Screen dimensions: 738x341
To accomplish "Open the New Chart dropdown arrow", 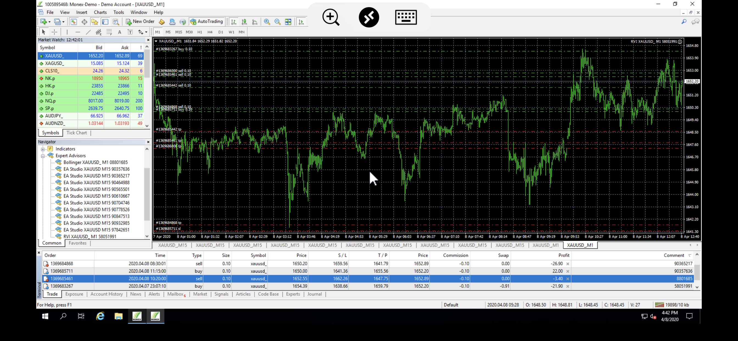I will 49,22.
